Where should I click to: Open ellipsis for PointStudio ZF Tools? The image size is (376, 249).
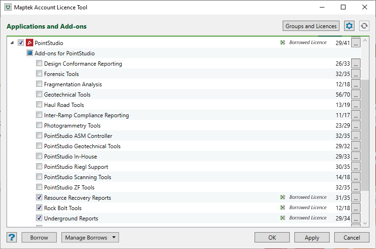click(x=356, y=188)
